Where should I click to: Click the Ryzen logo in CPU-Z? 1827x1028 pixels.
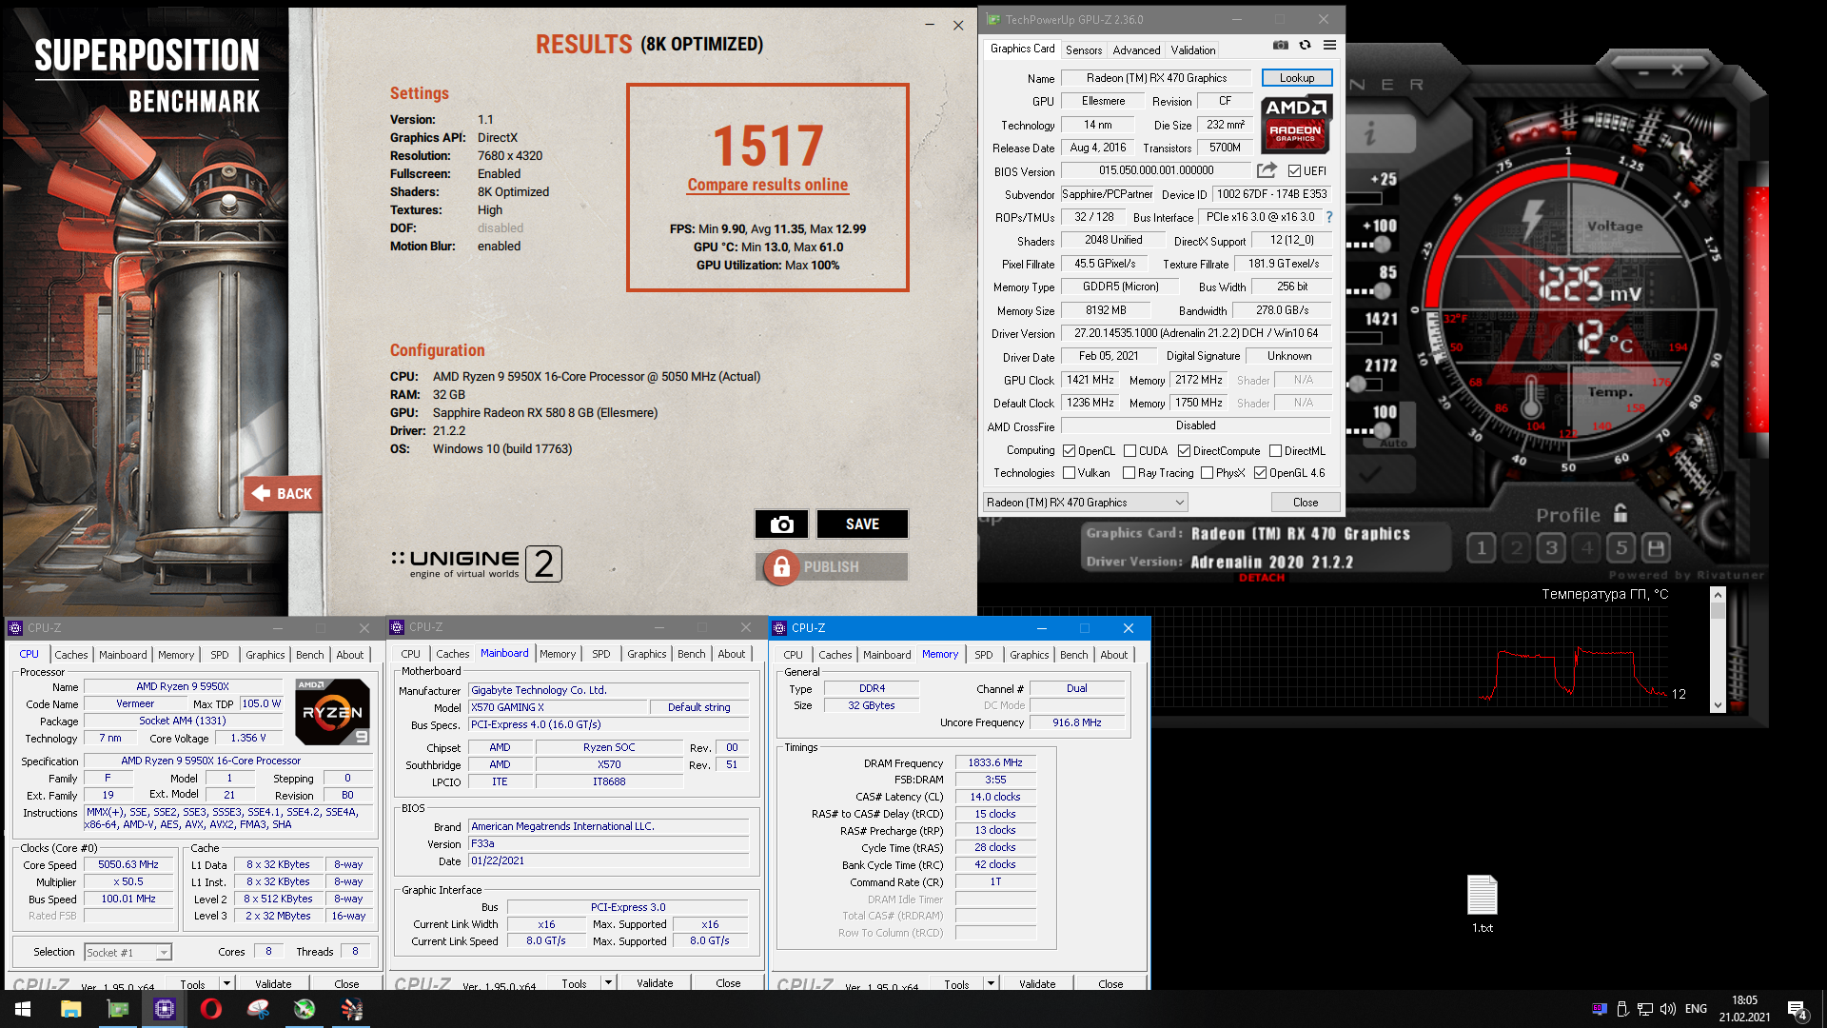[332, 712]
